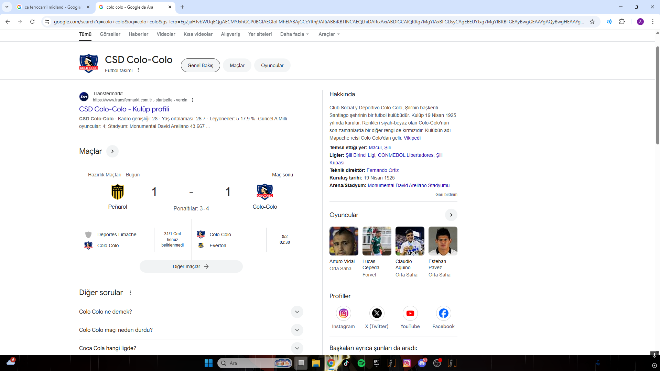Open the Chrome profile avatar
The height and width of the screenshot is (371, 660).
640,22
